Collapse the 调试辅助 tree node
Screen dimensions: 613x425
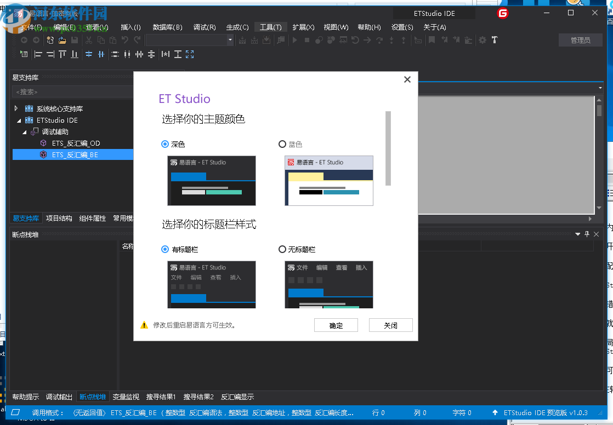coord(24,131)
